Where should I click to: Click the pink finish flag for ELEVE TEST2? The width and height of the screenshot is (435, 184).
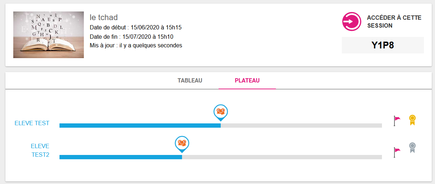tap(397, 152)
